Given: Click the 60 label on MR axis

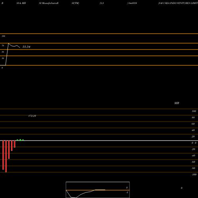Looking at the screenshot, I should (x=193, y=124).
